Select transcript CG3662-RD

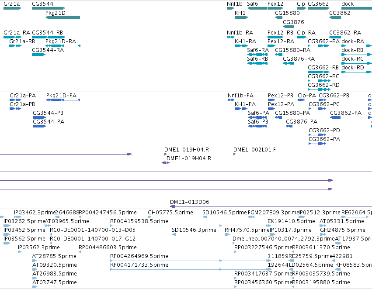click(x=319, y=89)
